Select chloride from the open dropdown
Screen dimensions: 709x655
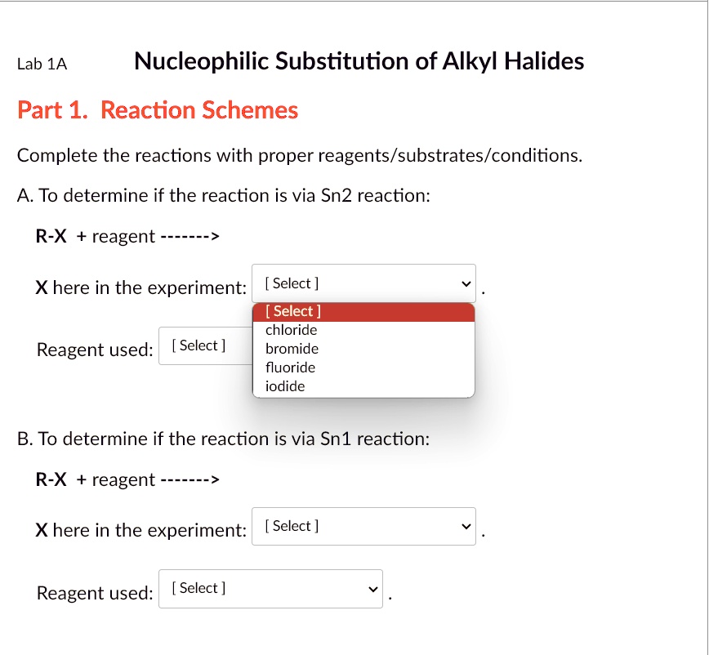tap(292, 330)
